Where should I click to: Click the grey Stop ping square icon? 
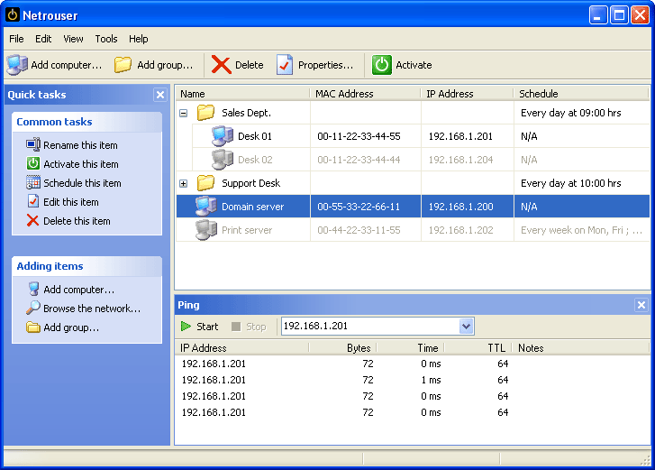[236, 327]
